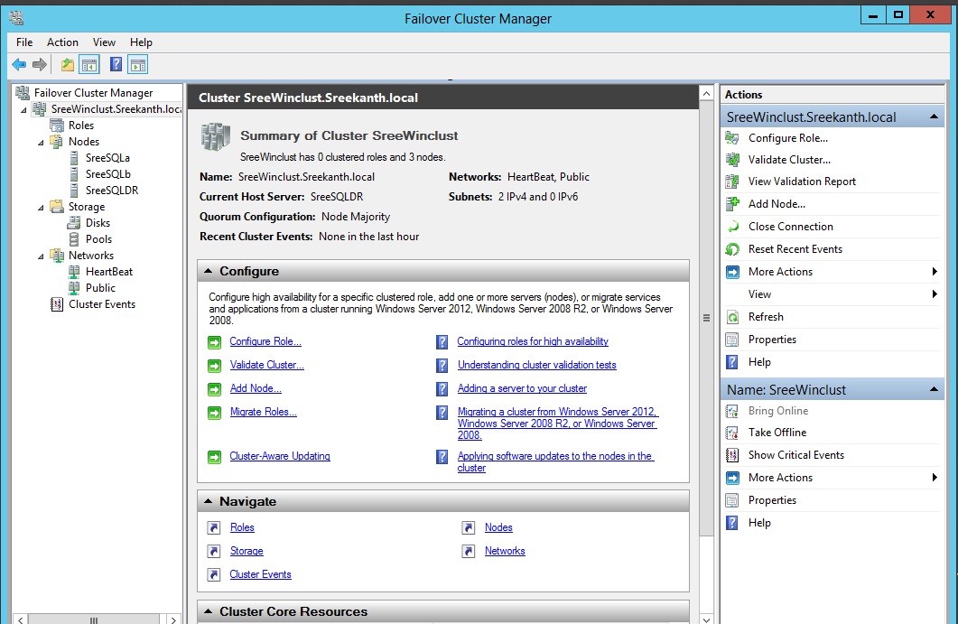
Task: Open the File menu
Action: point(24,42)
